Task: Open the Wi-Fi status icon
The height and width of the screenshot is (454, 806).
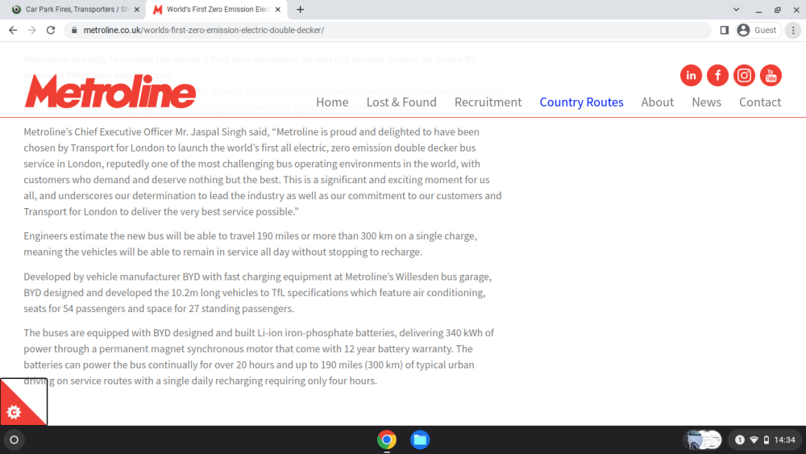Action: point(754,439)
